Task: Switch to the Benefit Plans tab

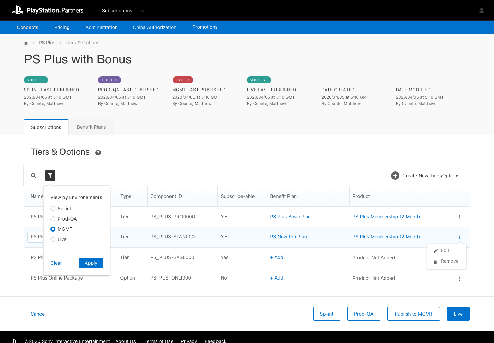Action: tap(91, 127)
